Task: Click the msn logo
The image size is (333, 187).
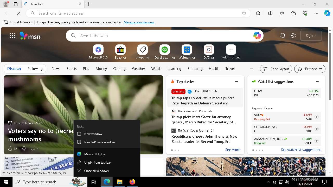Action: click(x=30, y=36)
